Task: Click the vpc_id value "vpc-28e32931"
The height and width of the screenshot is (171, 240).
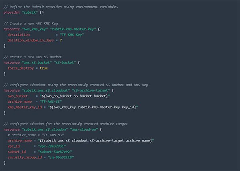Action: (x=52, y=146)
